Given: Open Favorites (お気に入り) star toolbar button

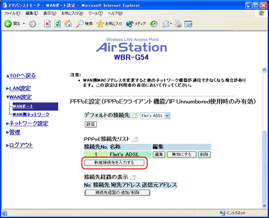Looking at the screenshot, I should pyautogui.click(x=109, y=24).
